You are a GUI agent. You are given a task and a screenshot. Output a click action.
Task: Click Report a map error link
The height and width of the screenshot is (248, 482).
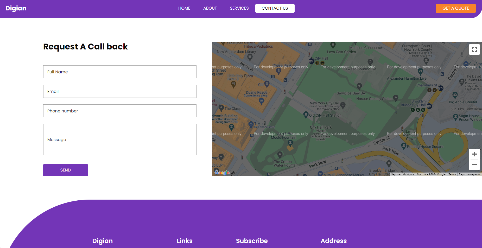point(470,174)
